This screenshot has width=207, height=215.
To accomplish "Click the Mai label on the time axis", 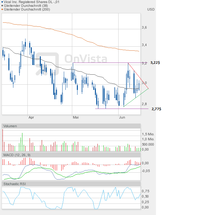I will (76, 117).
